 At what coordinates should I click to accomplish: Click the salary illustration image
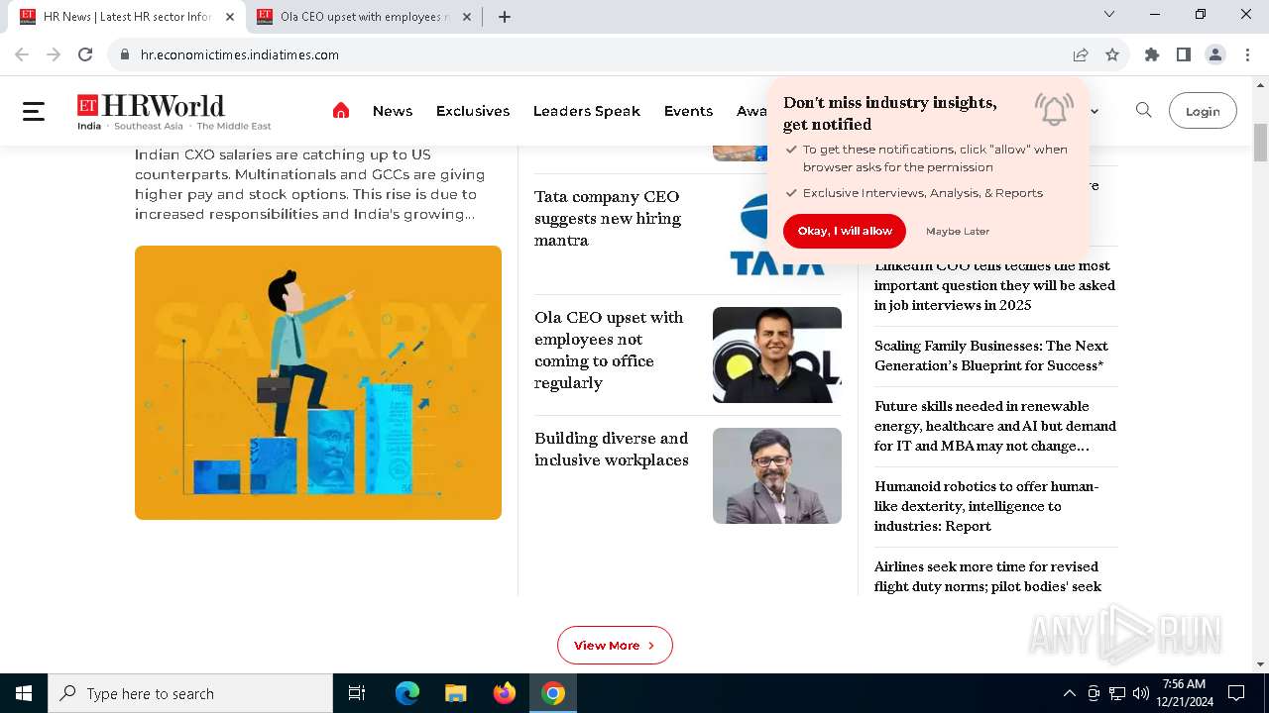(318, 382)
